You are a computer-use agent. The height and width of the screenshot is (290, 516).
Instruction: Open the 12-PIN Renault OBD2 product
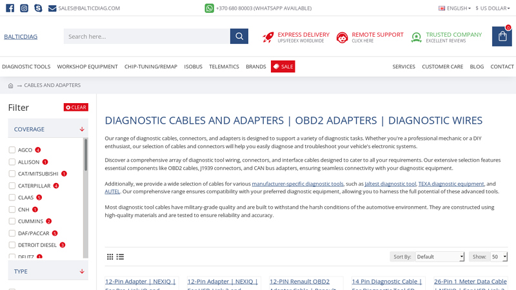[x=303, y=284]
